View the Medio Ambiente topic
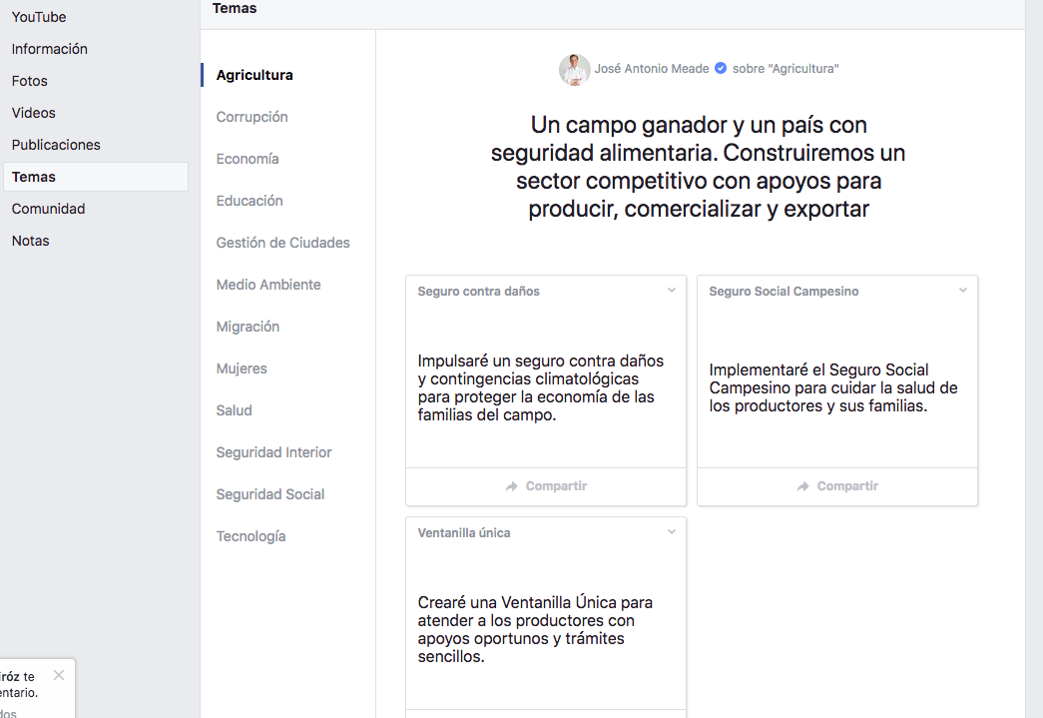Viewport: 1043px width, 718px height. 268,284
